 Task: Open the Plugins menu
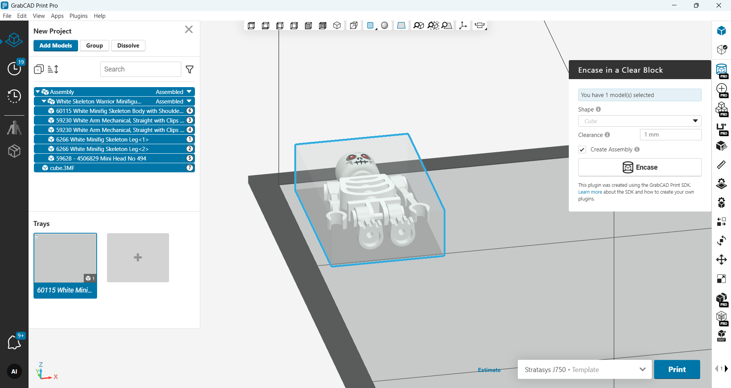(x=78, y=16)
